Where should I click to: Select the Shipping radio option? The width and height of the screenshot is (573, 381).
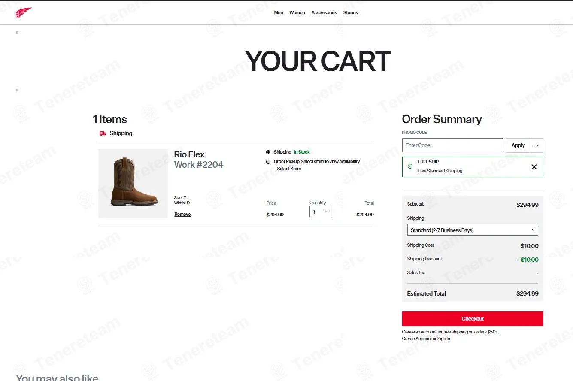click(x=268, y=152)
